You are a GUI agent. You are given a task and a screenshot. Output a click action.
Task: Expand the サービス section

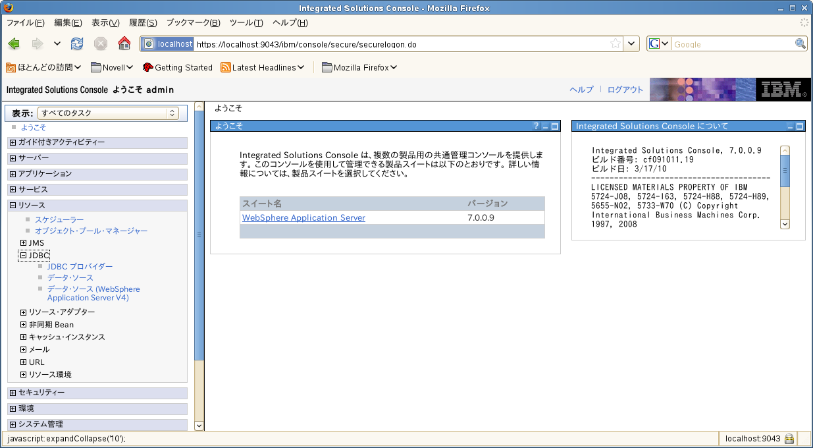(13, 190)
